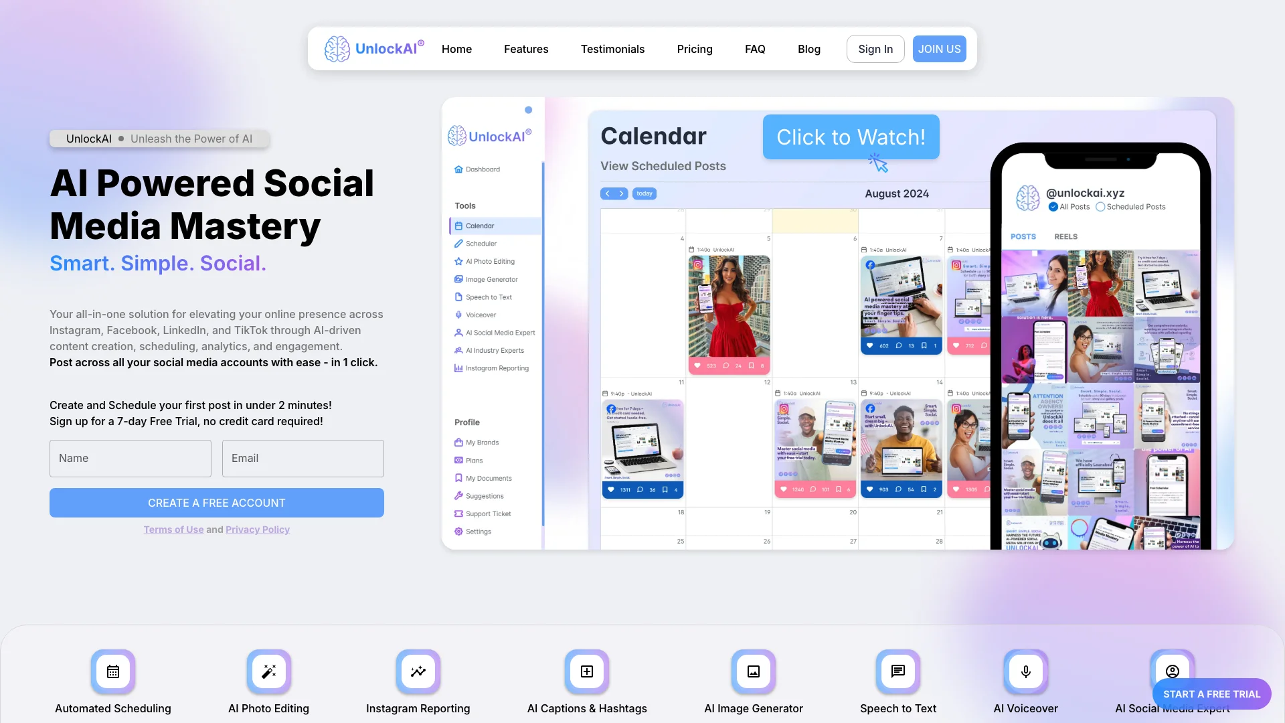Click the Name input field
This screenshot has height=723, width=1285.
(130, 458)
